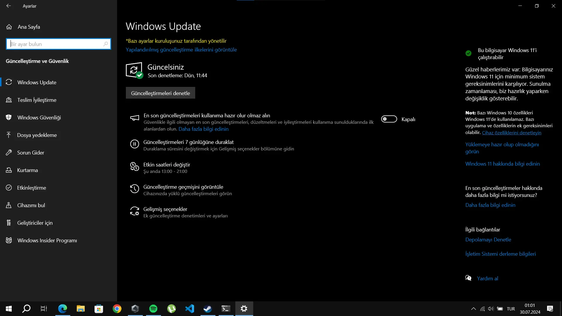The image size is (562, 316).
Task: Open Kurtarma section
Action: [59, 170]
